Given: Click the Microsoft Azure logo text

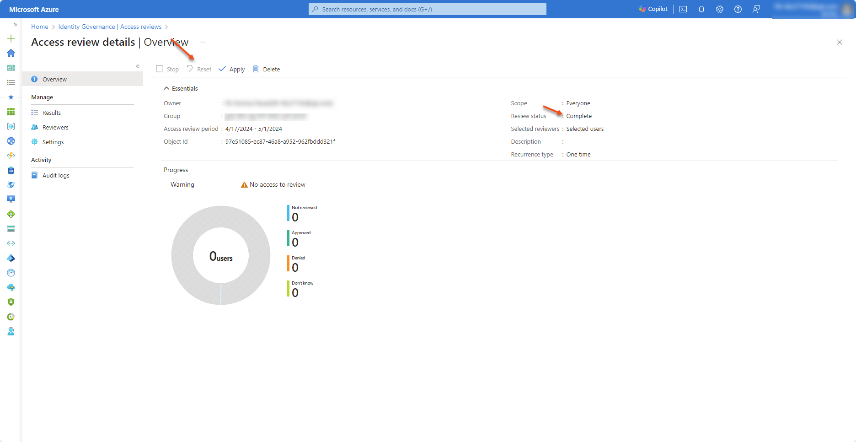Looking at the screenshot, I should coord(34,9).
